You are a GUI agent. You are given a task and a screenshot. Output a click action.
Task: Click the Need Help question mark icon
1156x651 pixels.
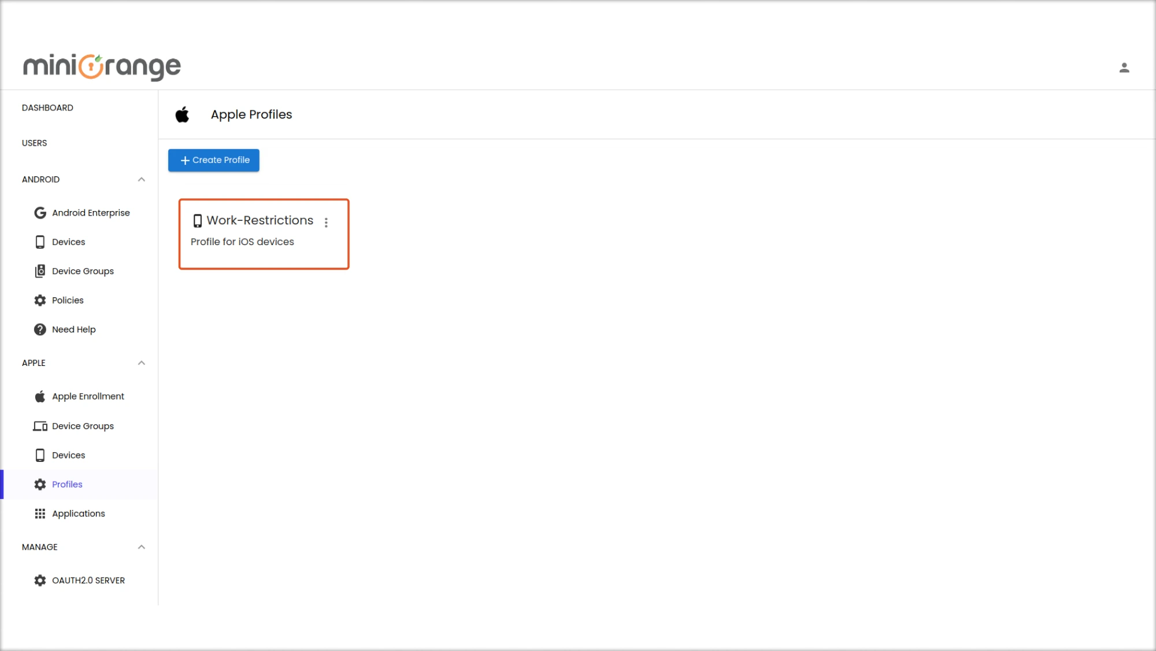coord(39,329)
